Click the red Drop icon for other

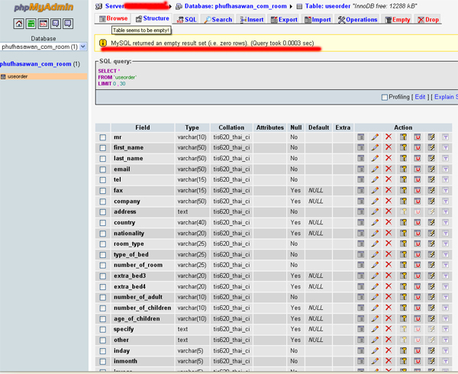pos(389,340)
